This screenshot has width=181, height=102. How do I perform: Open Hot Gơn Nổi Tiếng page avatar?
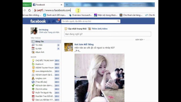(68, 47)
